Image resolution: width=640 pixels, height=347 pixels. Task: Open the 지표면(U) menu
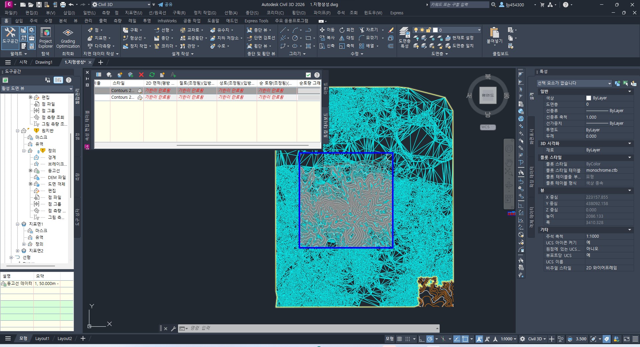coord(133,13)
